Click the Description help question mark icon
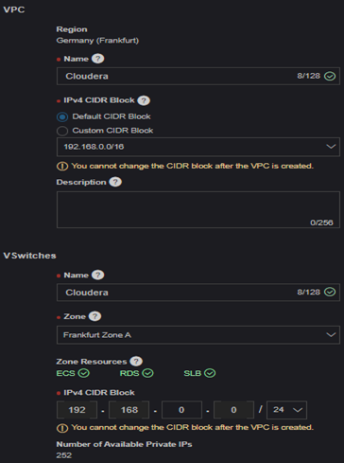Image resolution: width=344 pixels, height=463 pixels. [x=115, y=182]
